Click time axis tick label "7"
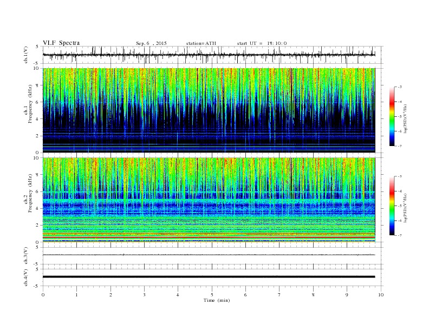 point(279,295)
